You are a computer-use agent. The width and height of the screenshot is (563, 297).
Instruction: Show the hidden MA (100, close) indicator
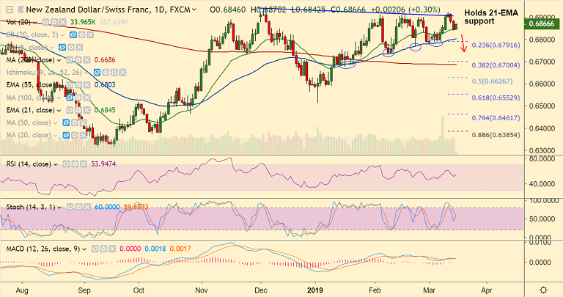(x=70, y=98)
